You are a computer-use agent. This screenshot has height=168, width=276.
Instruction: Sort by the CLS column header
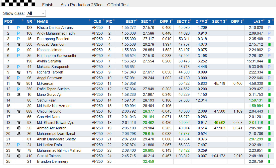[x=97, y=22]
